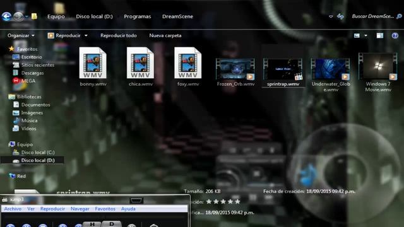Select the Frozen_Orb.wmv video thumbnail

click(x=235, y=69)
